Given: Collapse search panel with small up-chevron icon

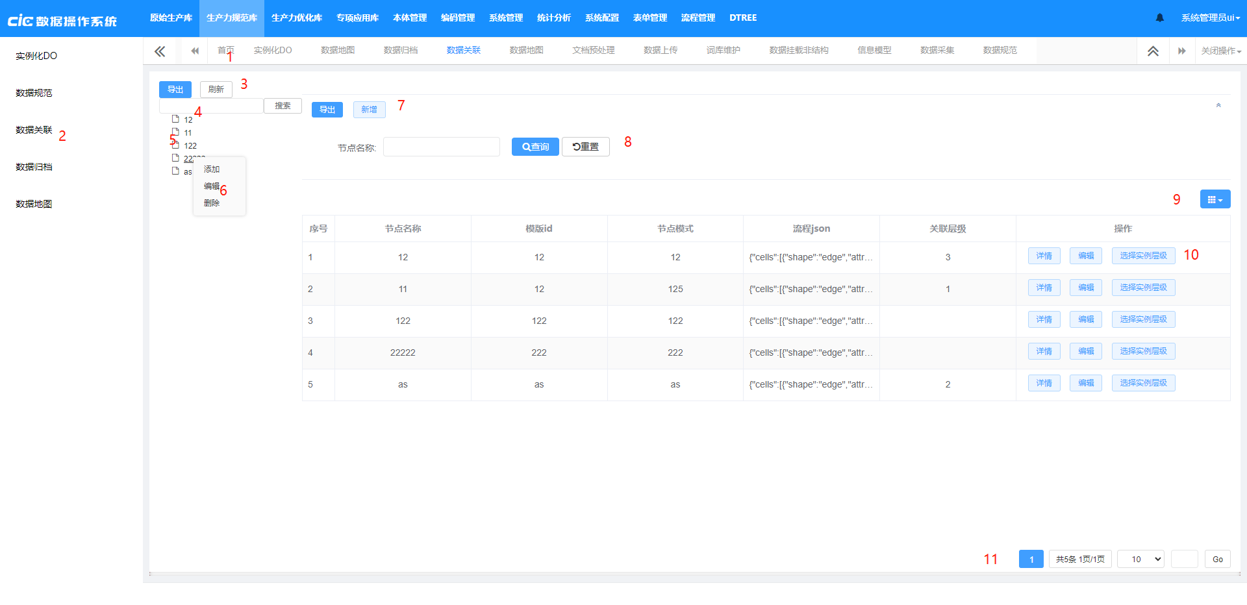Looking at the screenshot, I should click(x=1218, y=105).
